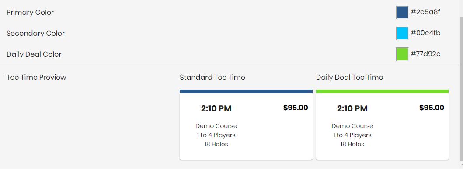Image resolution: width=463 pixels, height=172 pixels.
Task: Click the #00c4fb hex value
Action: [425, 33]
